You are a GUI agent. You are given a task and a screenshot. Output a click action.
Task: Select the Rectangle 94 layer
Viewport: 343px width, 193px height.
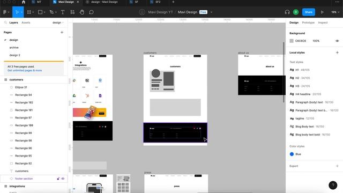click(24, 95)
